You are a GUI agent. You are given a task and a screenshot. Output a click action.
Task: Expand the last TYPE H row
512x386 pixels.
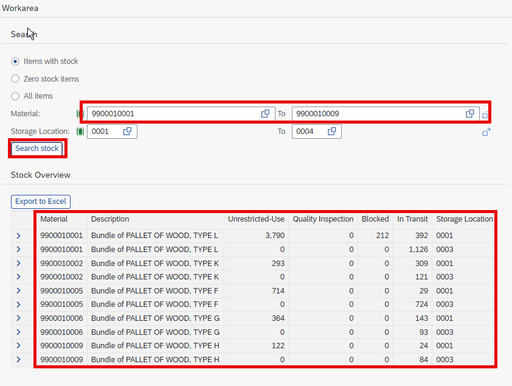coord(18,360)
